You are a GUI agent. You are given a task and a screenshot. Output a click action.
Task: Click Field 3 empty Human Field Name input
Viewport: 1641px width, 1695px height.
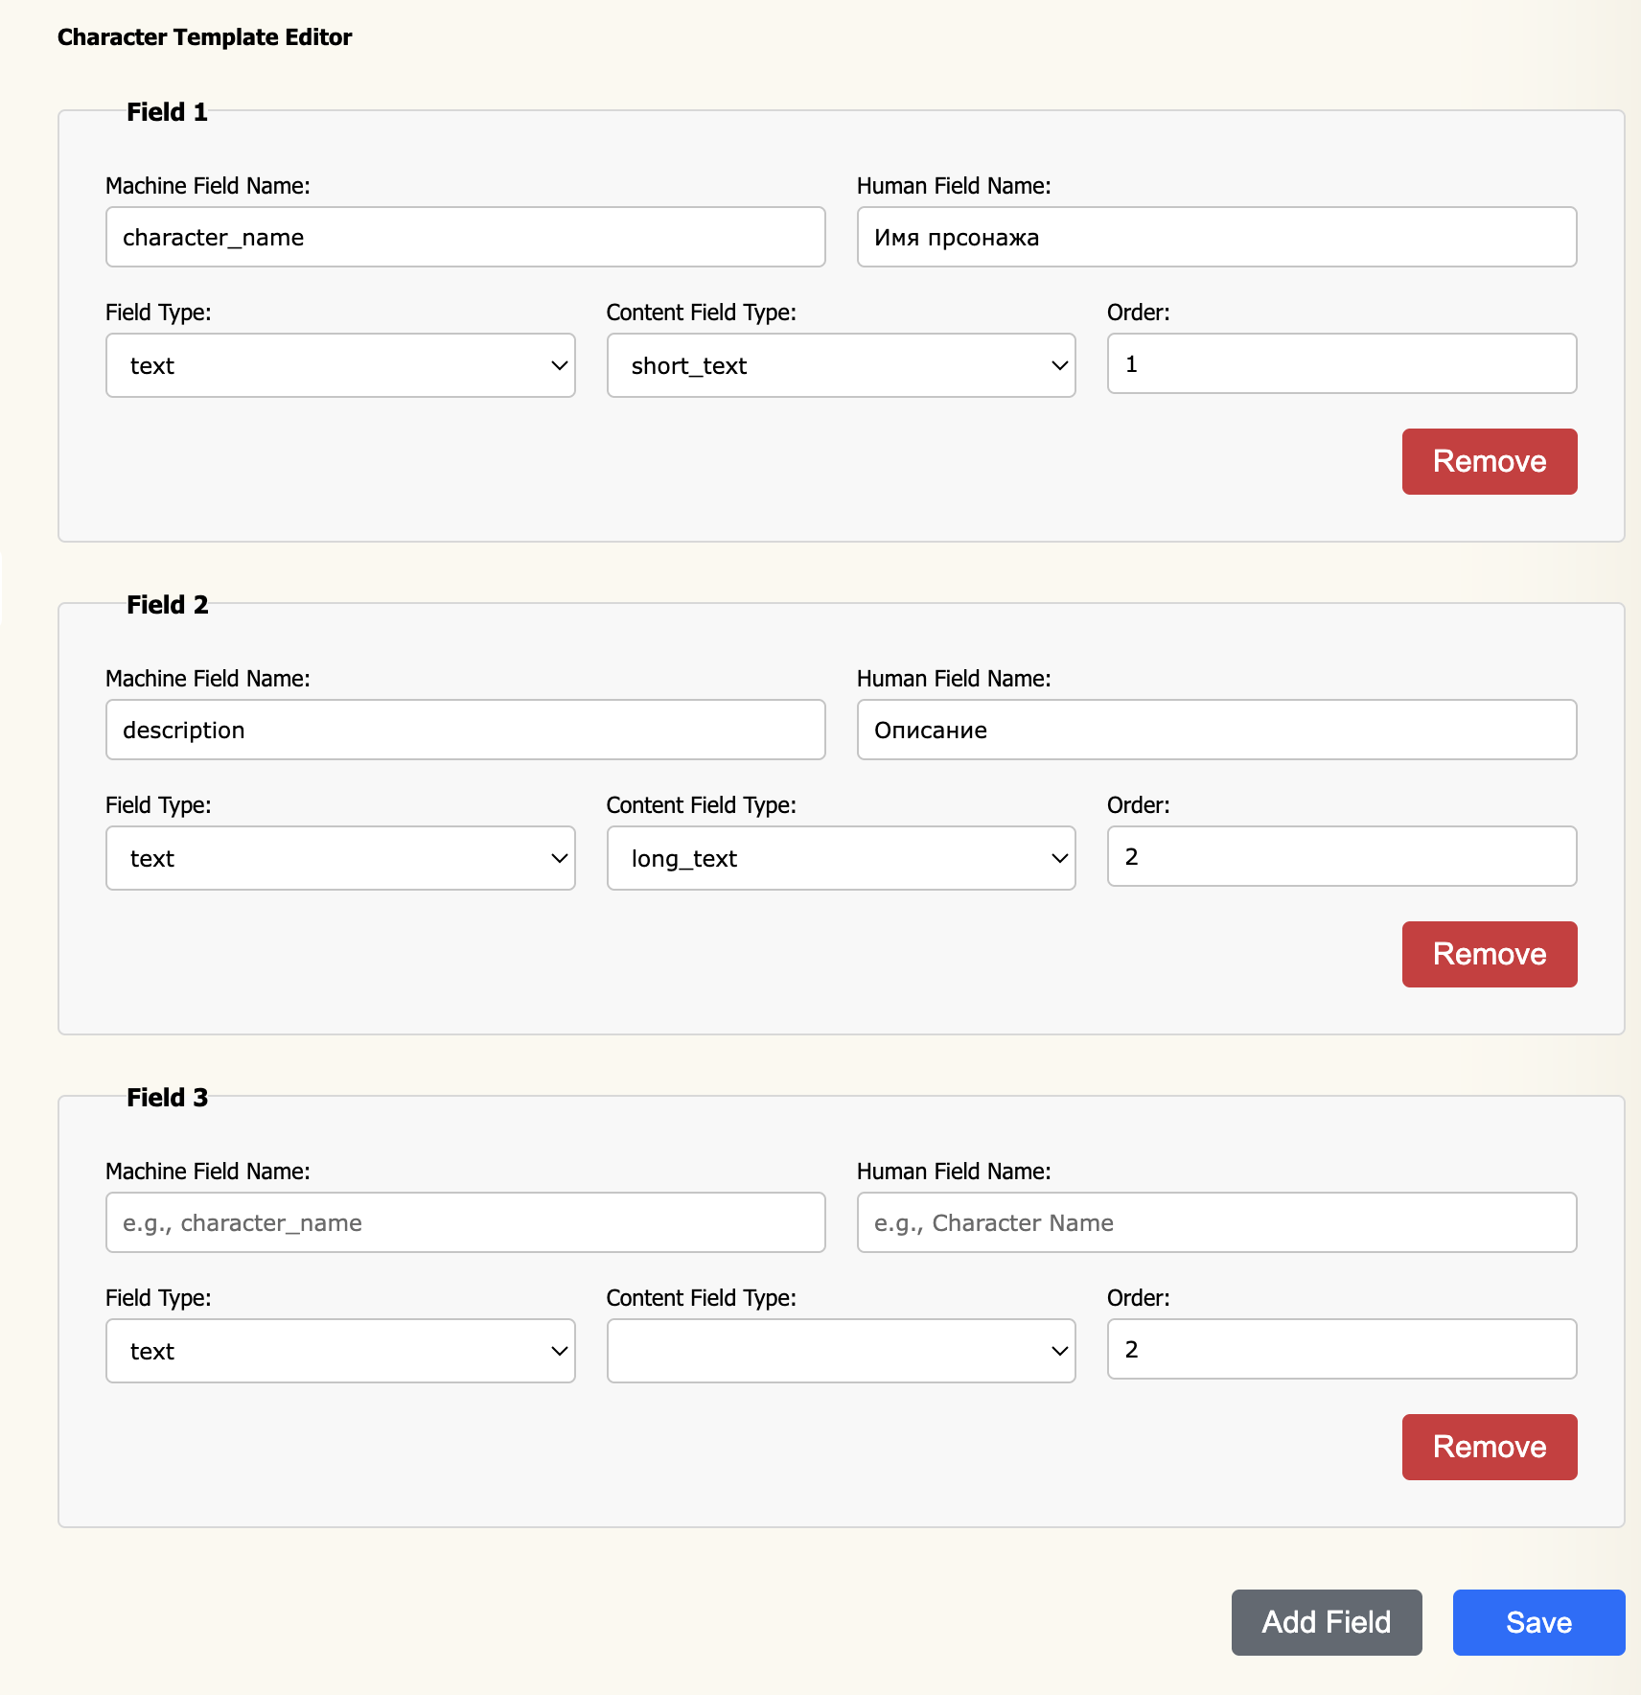pos(1216,1222)
